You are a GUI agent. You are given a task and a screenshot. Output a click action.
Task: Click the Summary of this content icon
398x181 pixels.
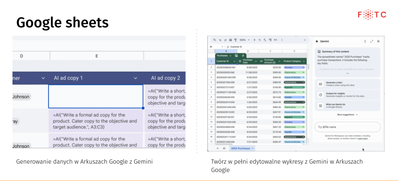point(319,51)
